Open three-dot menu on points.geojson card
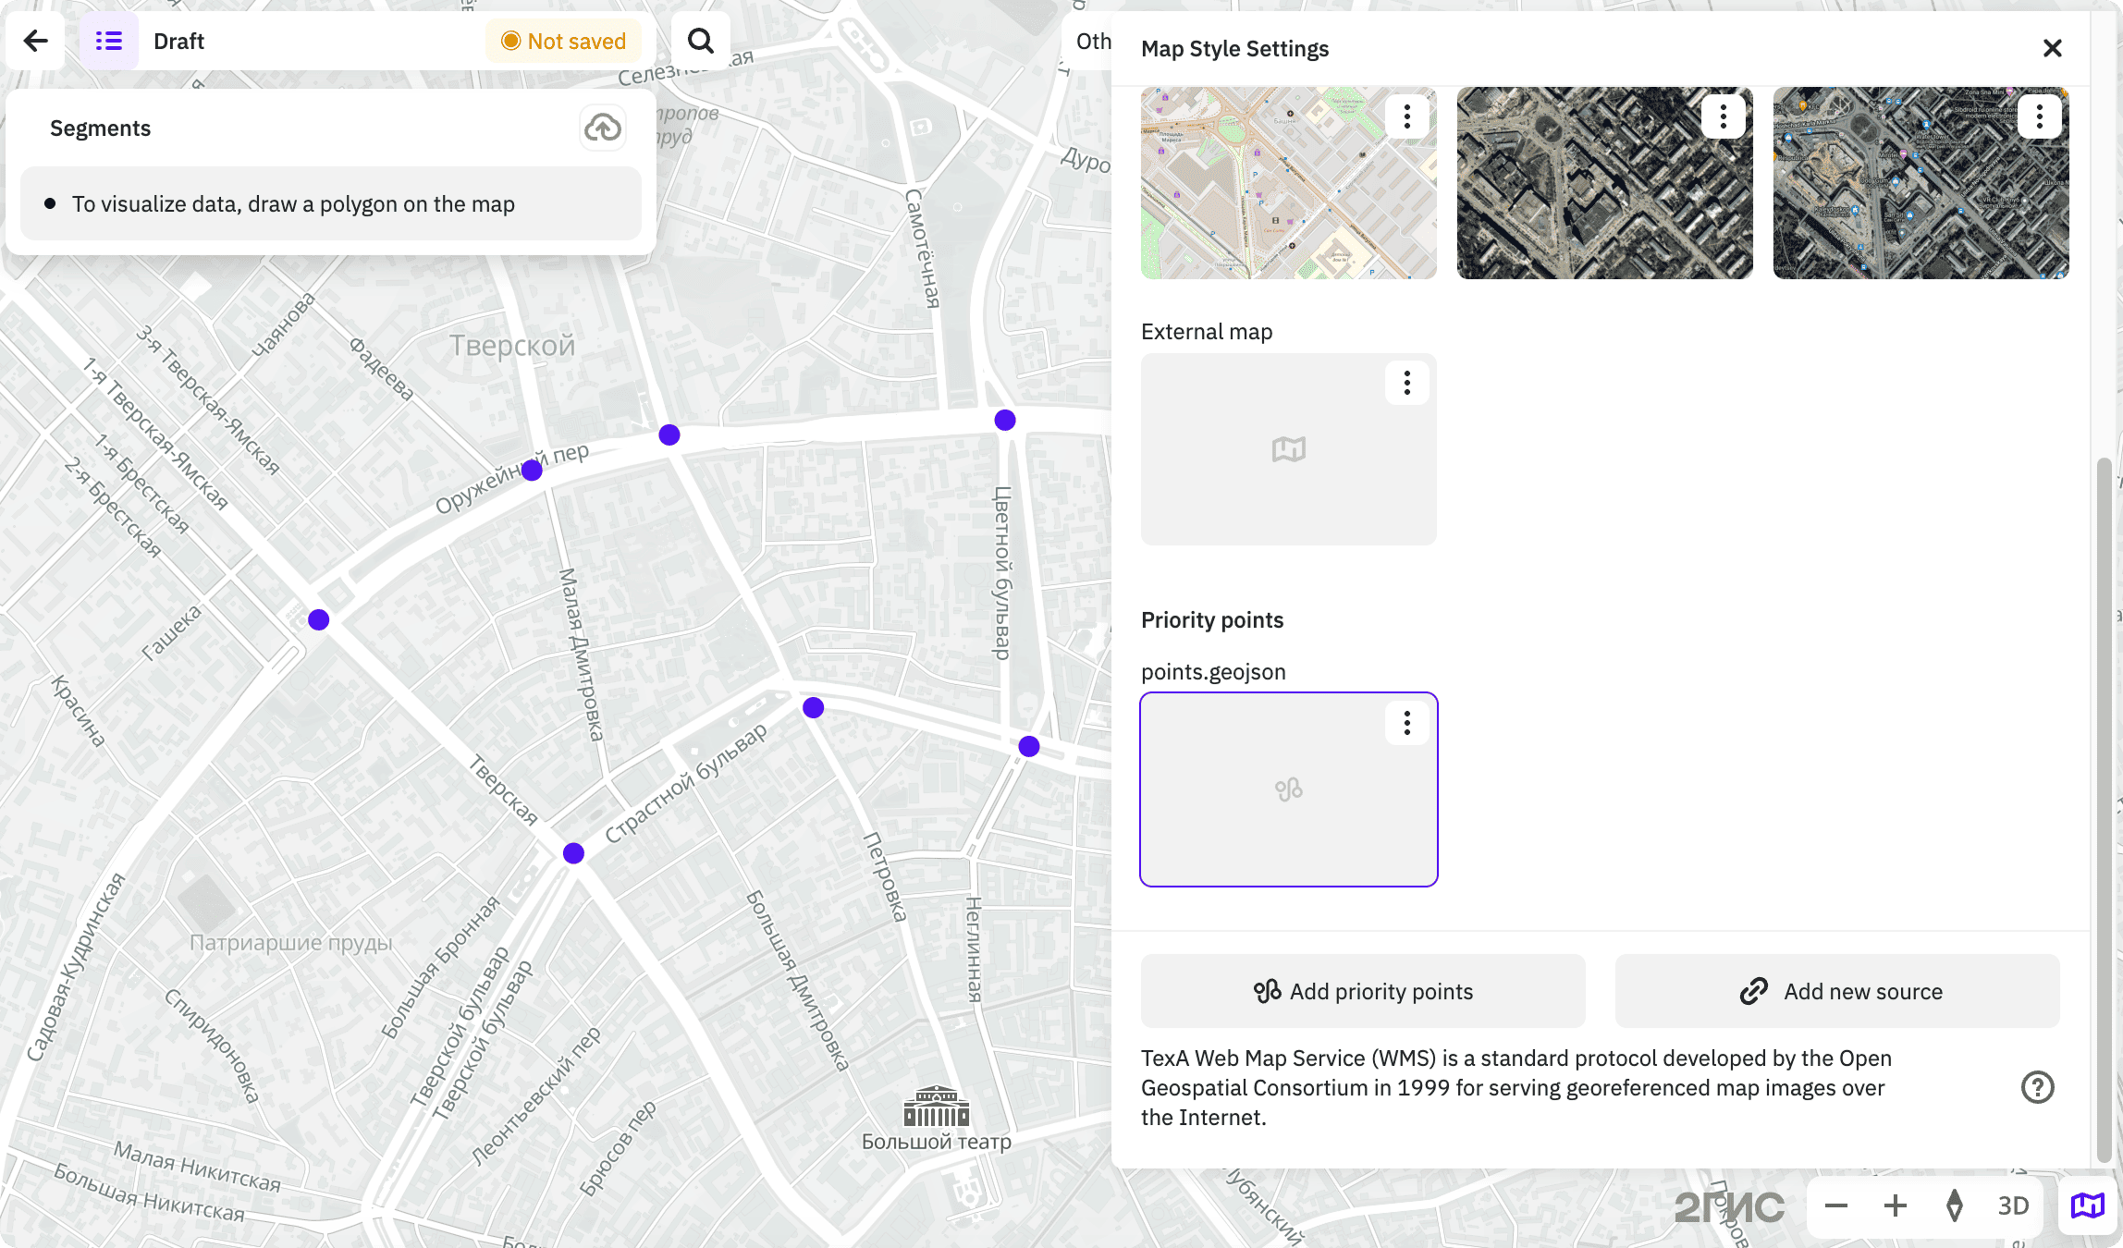Viewport: 2123px width, 1248px height. [1406, 723]
